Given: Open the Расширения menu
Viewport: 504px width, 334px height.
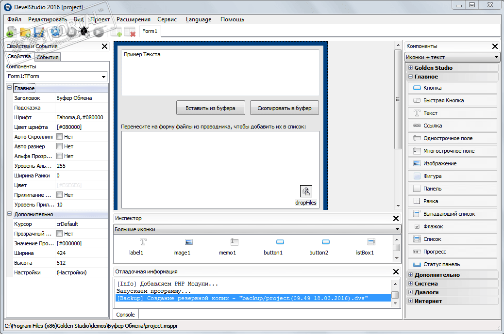Looking at the screenshot, I should (x=134, y=19).
